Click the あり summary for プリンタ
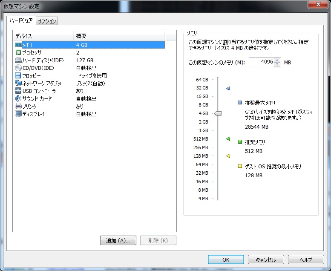The width and height of the screenshot is (331, 271). (x=80, y=106)
